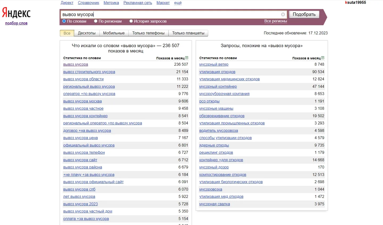Open keyword 'вывоз мусора частный дом'
Screen dimensions: 383x225
click(88, 211)
